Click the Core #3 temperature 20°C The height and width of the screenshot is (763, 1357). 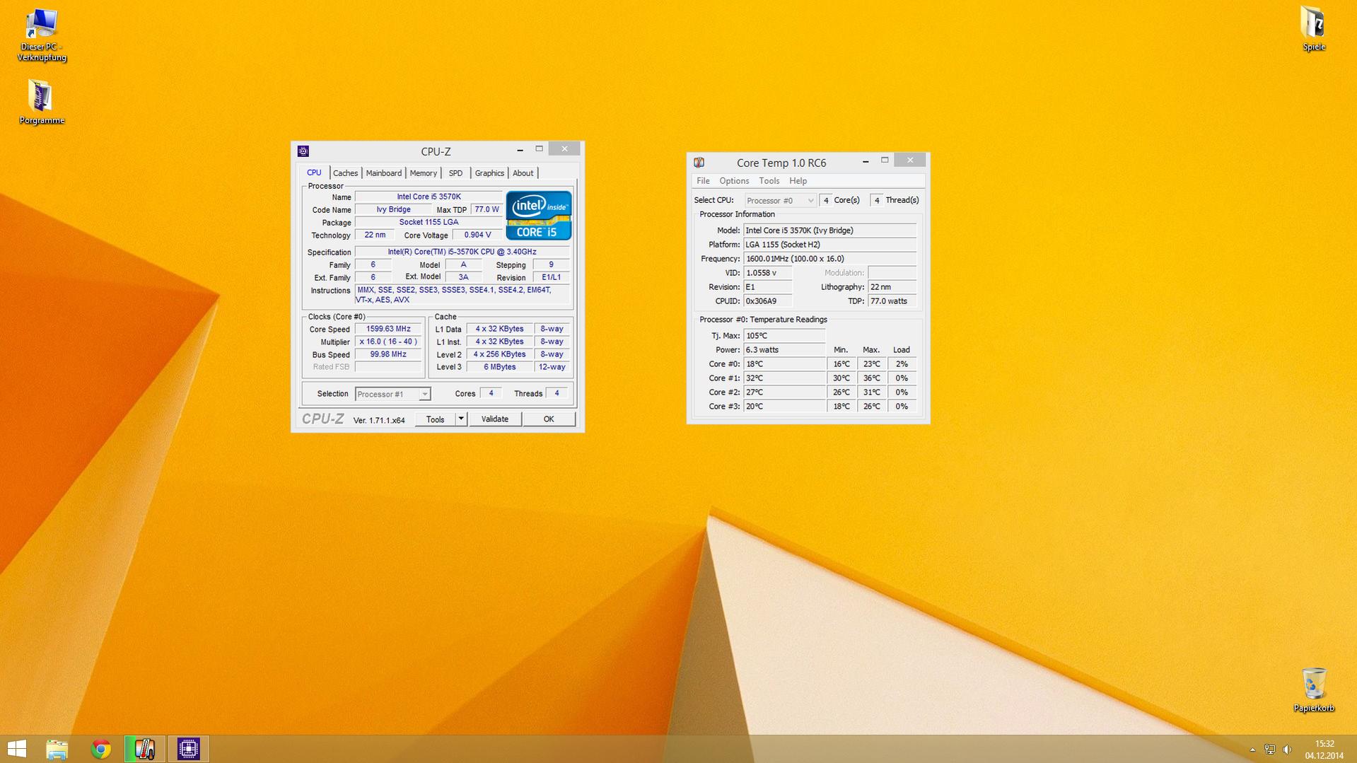pos(784,407)
